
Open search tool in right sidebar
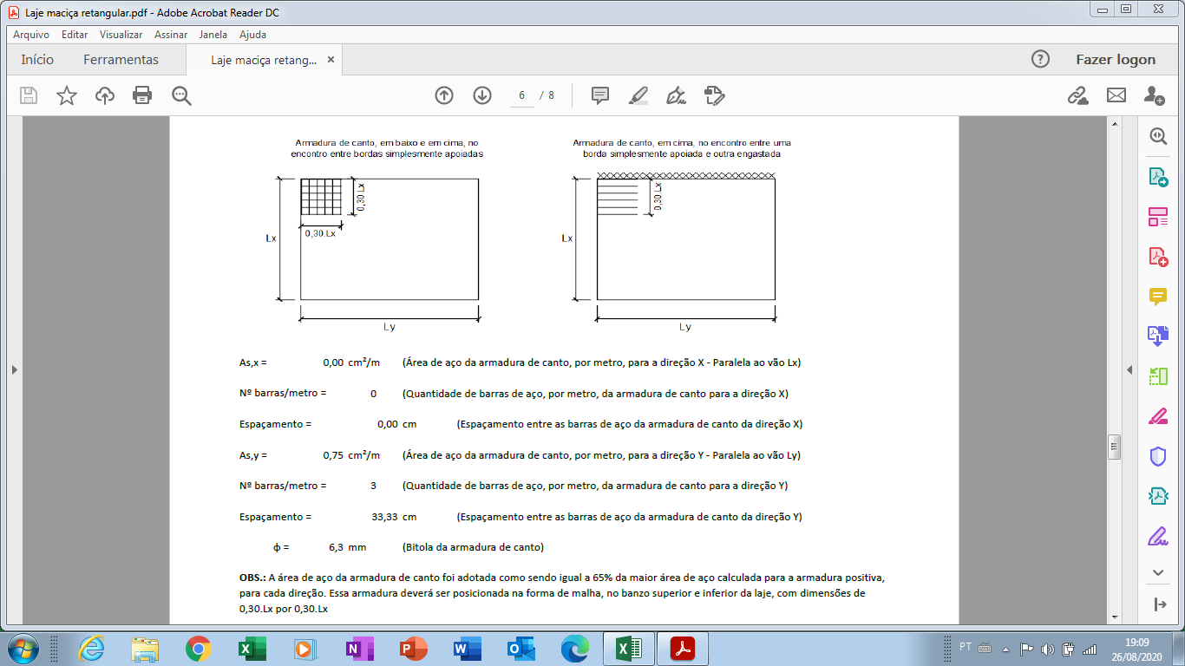tap(1158, 136)
